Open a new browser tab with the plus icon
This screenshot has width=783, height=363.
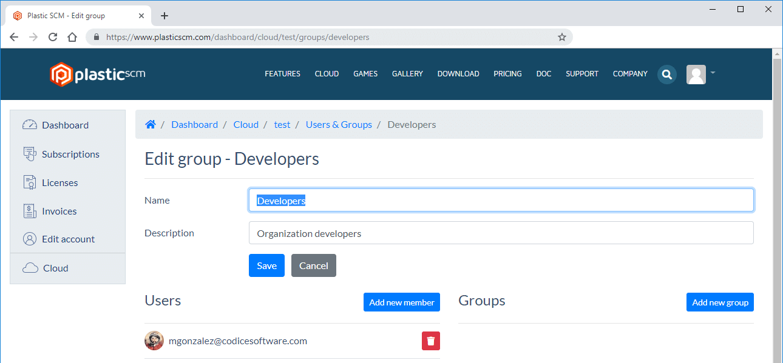pos(164,16)
